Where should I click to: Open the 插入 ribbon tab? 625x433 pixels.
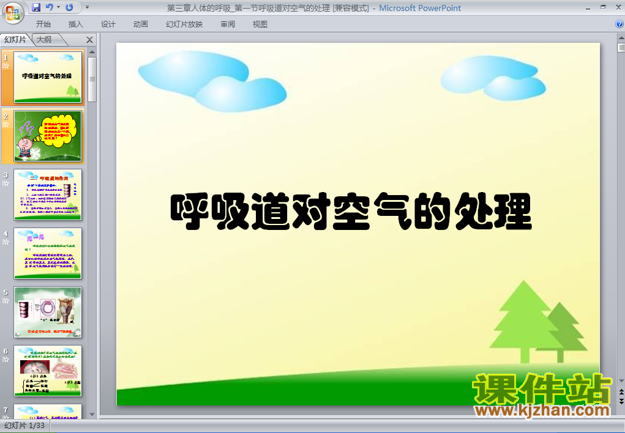(75, 24)
